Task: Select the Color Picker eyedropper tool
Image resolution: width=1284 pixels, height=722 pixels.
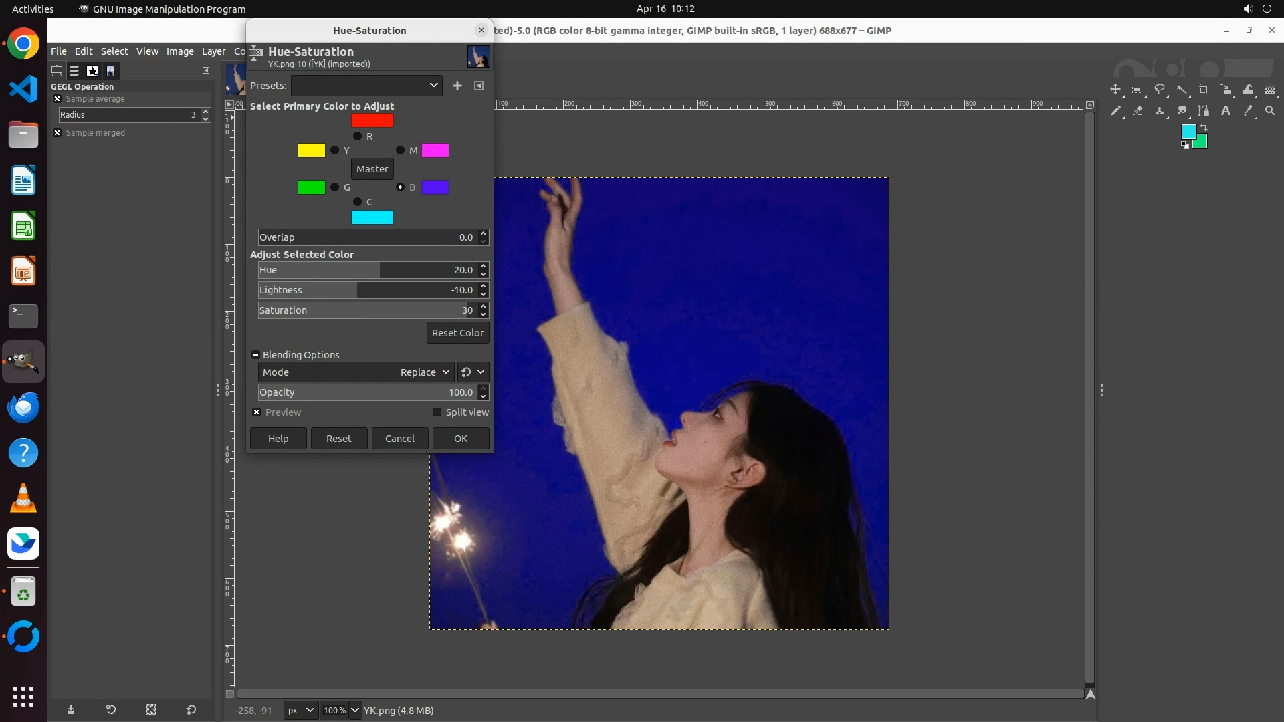Action: pyautogui.click(x=1248, y=111)
